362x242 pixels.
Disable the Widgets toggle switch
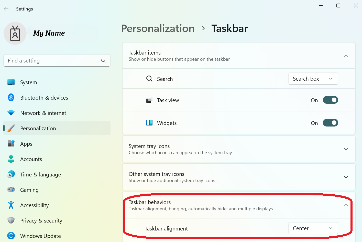(x=330, y=123)
